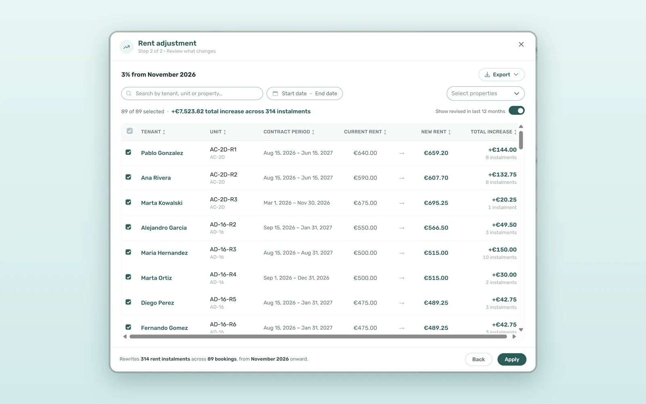Uncheck Marta Ortiz row checkbox
The height and width of the screenshot is (404, 646).
click(128, 277)
